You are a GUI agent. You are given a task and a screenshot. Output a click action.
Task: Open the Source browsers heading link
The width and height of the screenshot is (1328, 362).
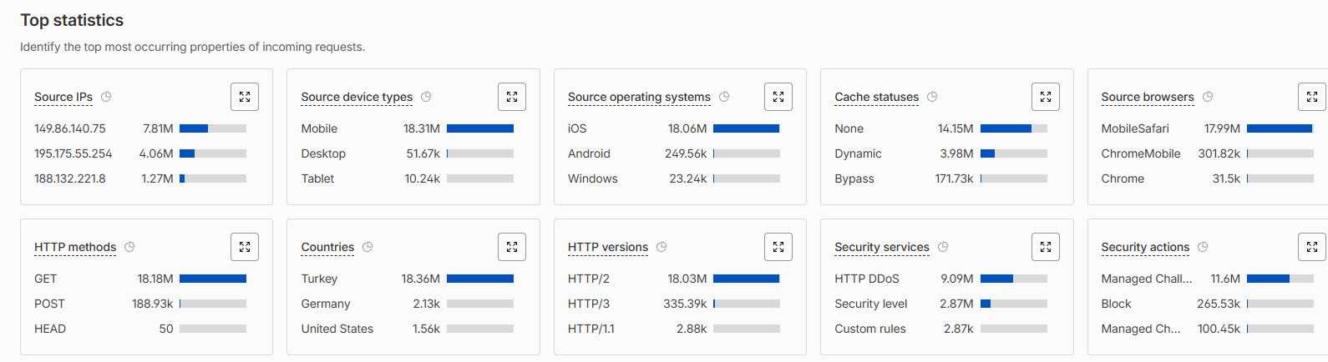coord(1148,97)
